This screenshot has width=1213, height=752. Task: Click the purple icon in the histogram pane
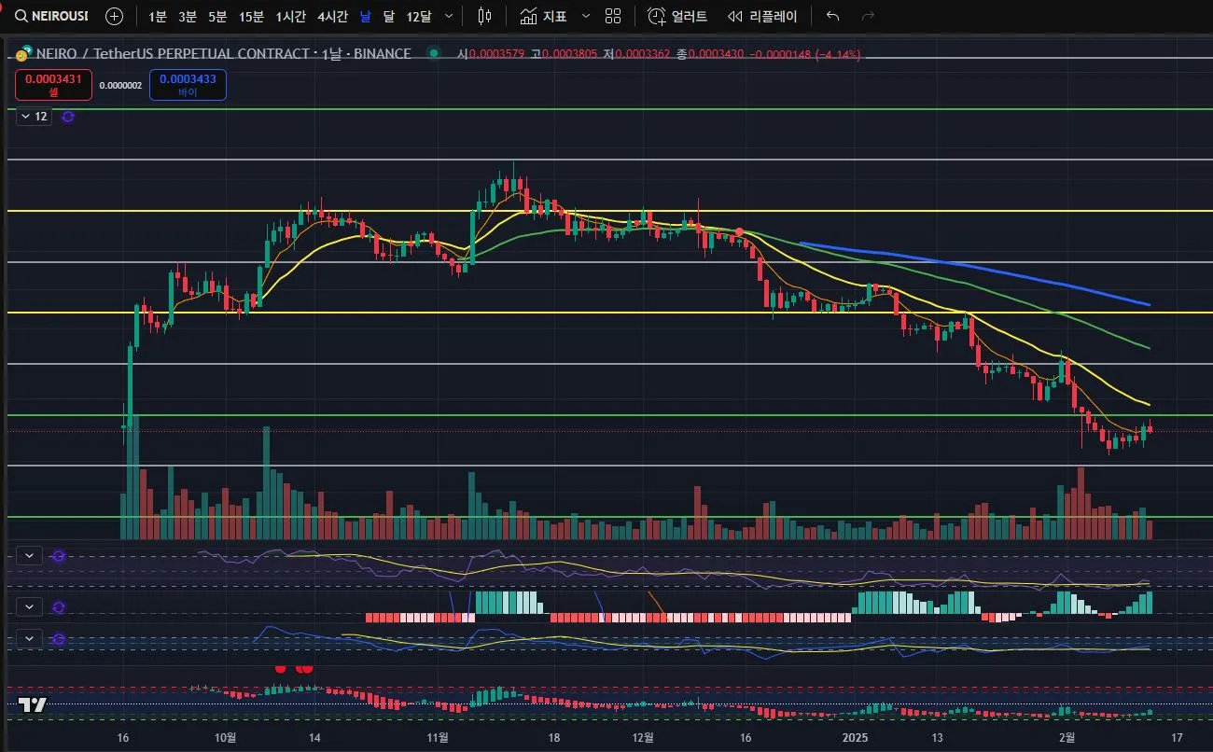pyautogui.click(x=59, y=606)
